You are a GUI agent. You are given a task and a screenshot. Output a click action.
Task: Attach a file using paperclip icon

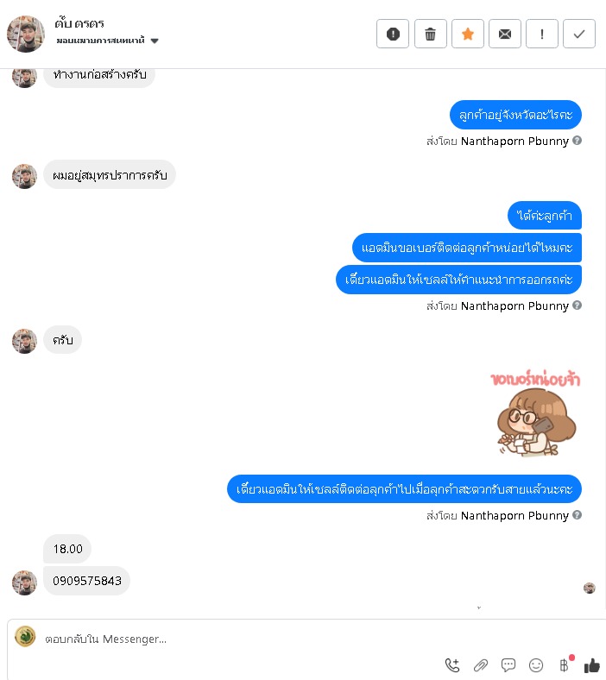coord(481,664)
